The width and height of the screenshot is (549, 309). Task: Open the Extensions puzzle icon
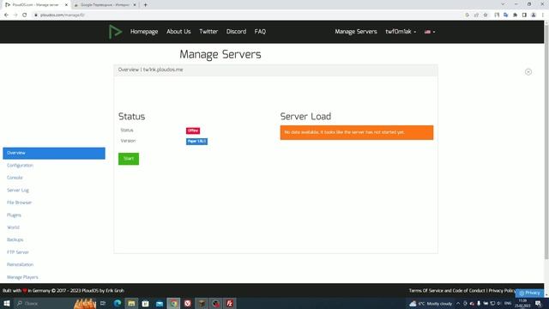point(515,15)
